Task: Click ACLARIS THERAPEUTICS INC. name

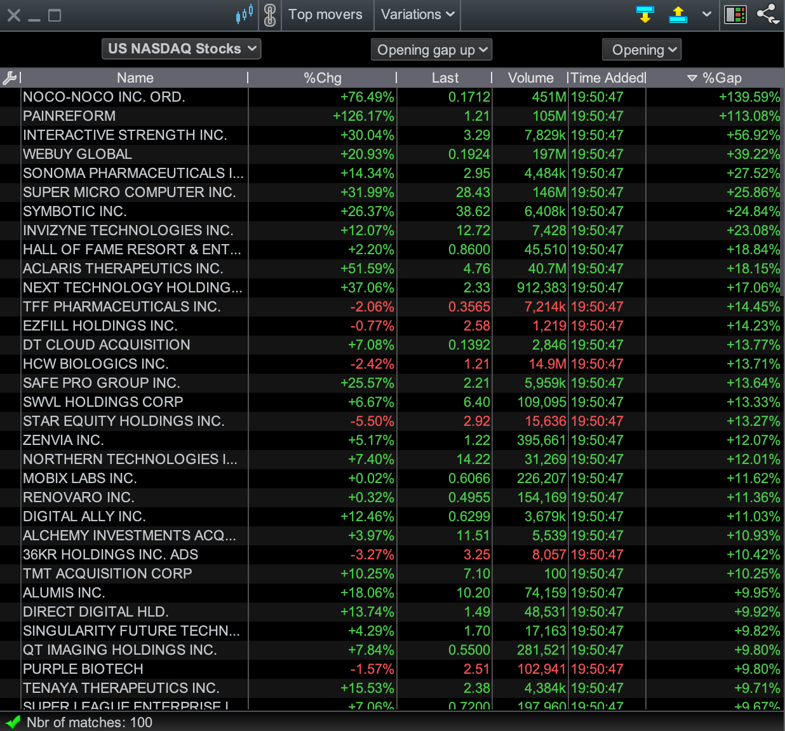Action: [123, 269]
